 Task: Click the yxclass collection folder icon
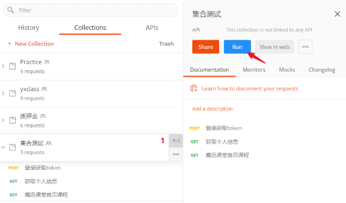[12, 93]
